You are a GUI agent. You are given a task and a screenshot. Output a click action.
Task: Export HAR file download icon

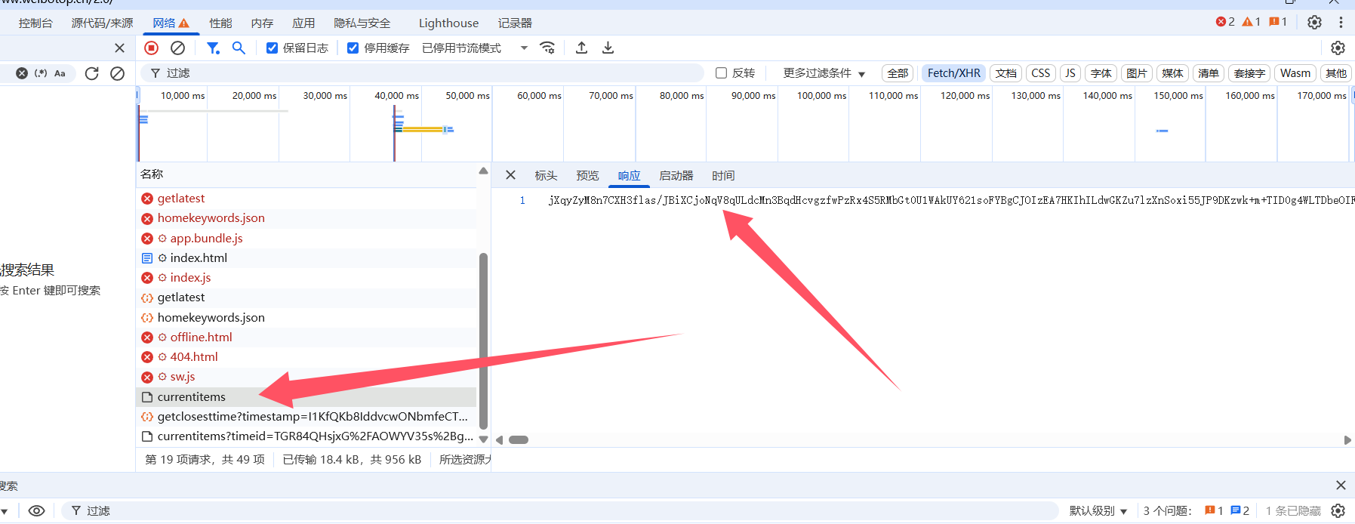point(608,48)
